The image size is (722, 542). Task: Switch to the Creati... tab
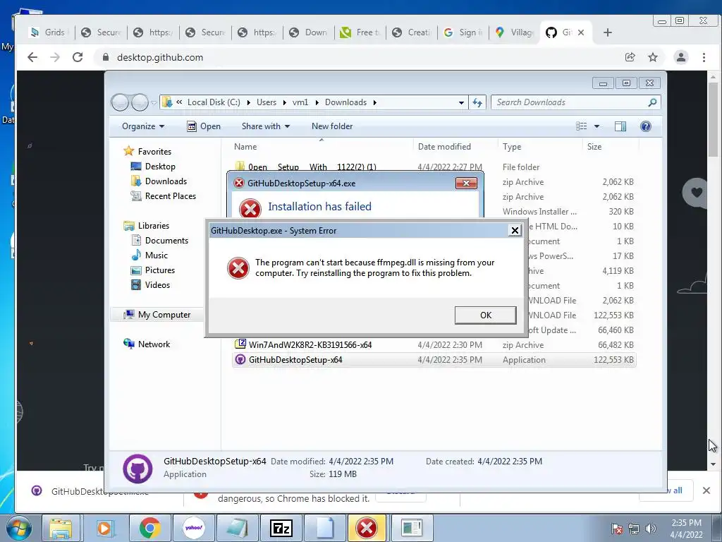click(412, 32)
